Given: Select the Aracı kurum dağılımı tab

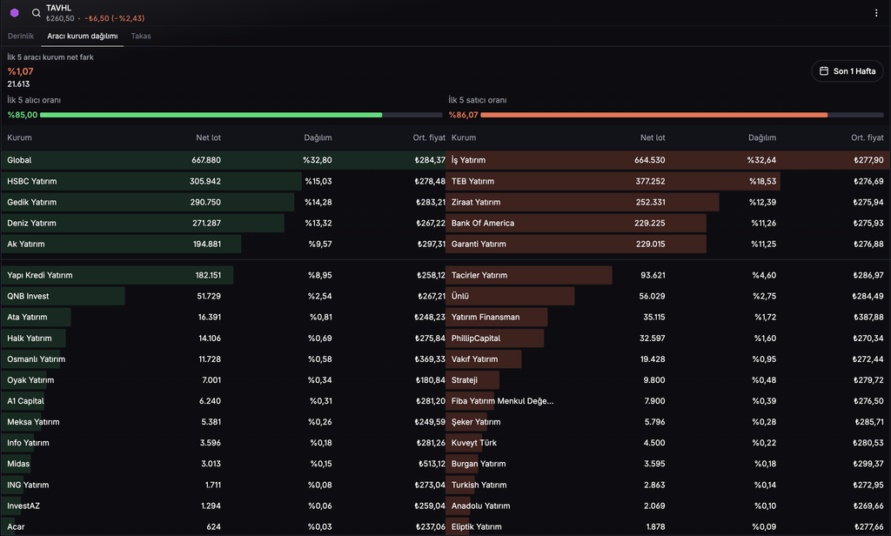Looking at the screenshot, I should pyautogui.click(x=83, y=36).
